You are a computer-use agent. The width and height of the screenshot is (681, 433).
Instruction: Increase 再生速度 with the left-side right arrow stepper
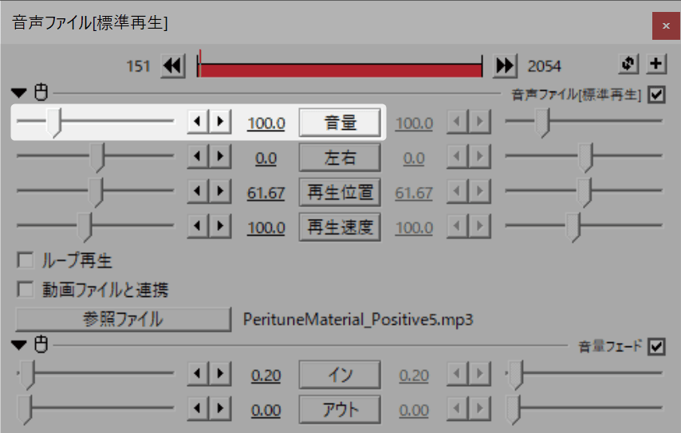click(220, 225)
